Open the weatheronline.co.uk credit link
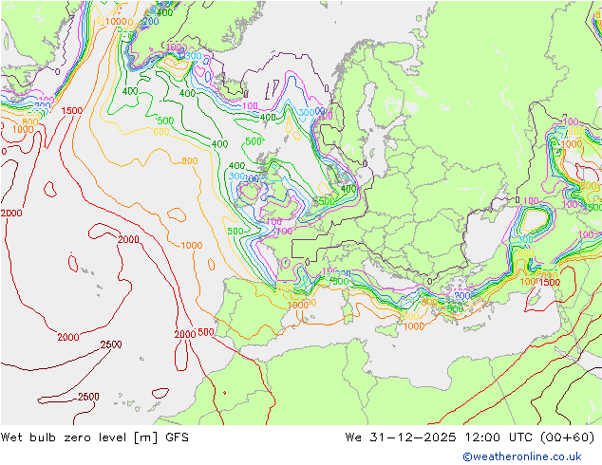 522,456
